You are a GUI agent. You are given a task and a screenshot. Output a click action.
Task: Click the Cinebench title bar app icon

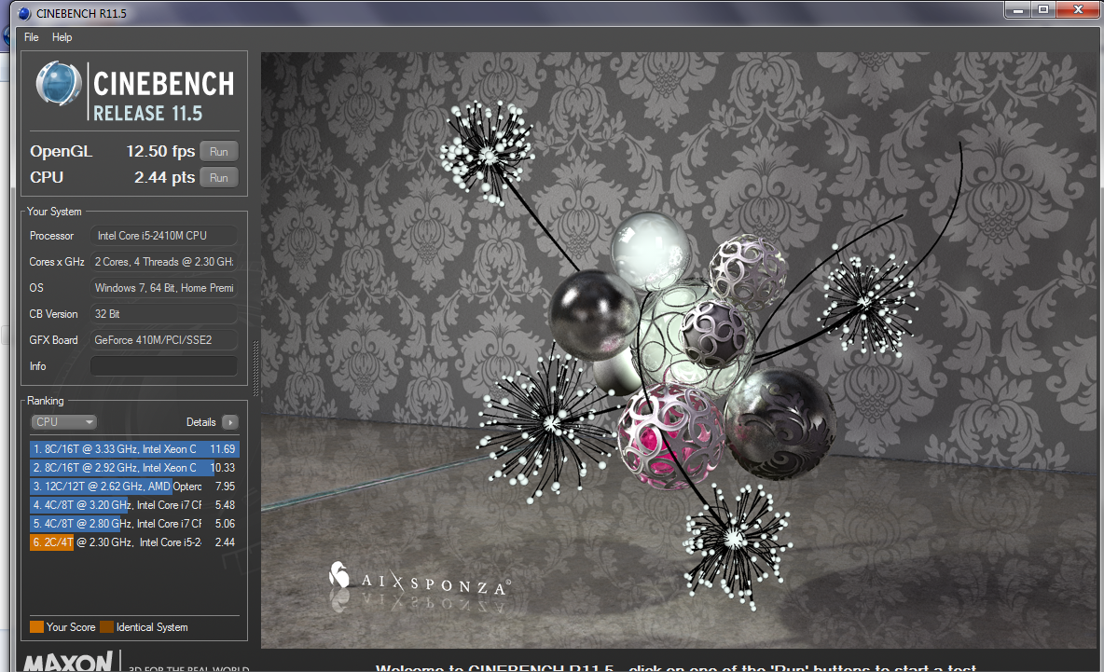coord(25,13)
